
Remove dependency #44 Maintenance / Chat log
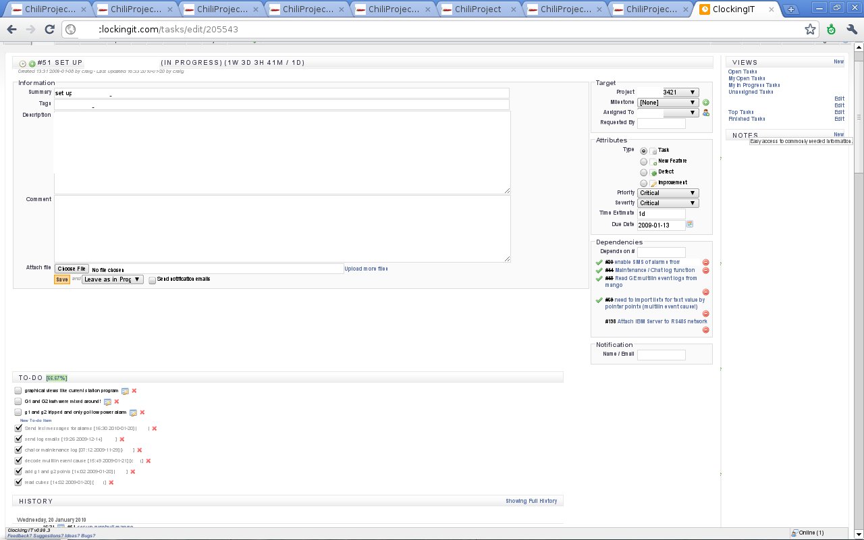point(706,270)
